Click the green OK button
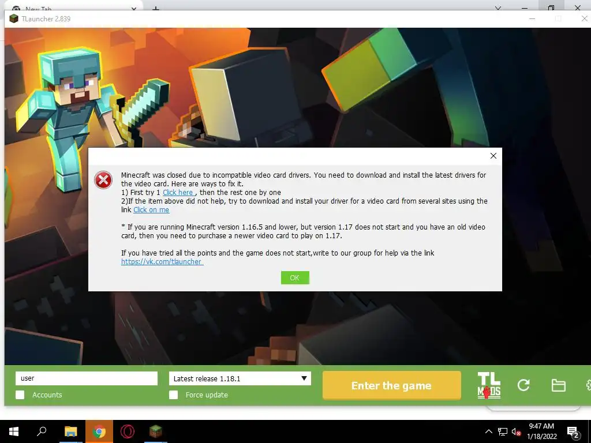591x443 pixels. pos(295,277)
